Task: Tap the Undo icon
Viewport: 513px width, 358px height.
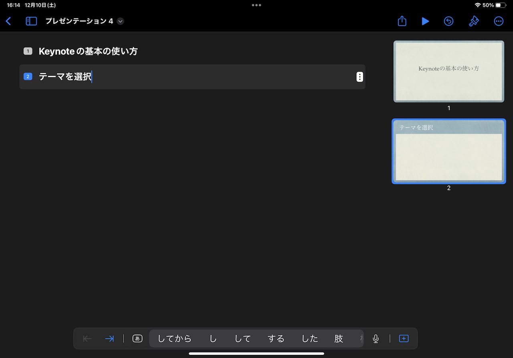Action: tap(448, 21)
